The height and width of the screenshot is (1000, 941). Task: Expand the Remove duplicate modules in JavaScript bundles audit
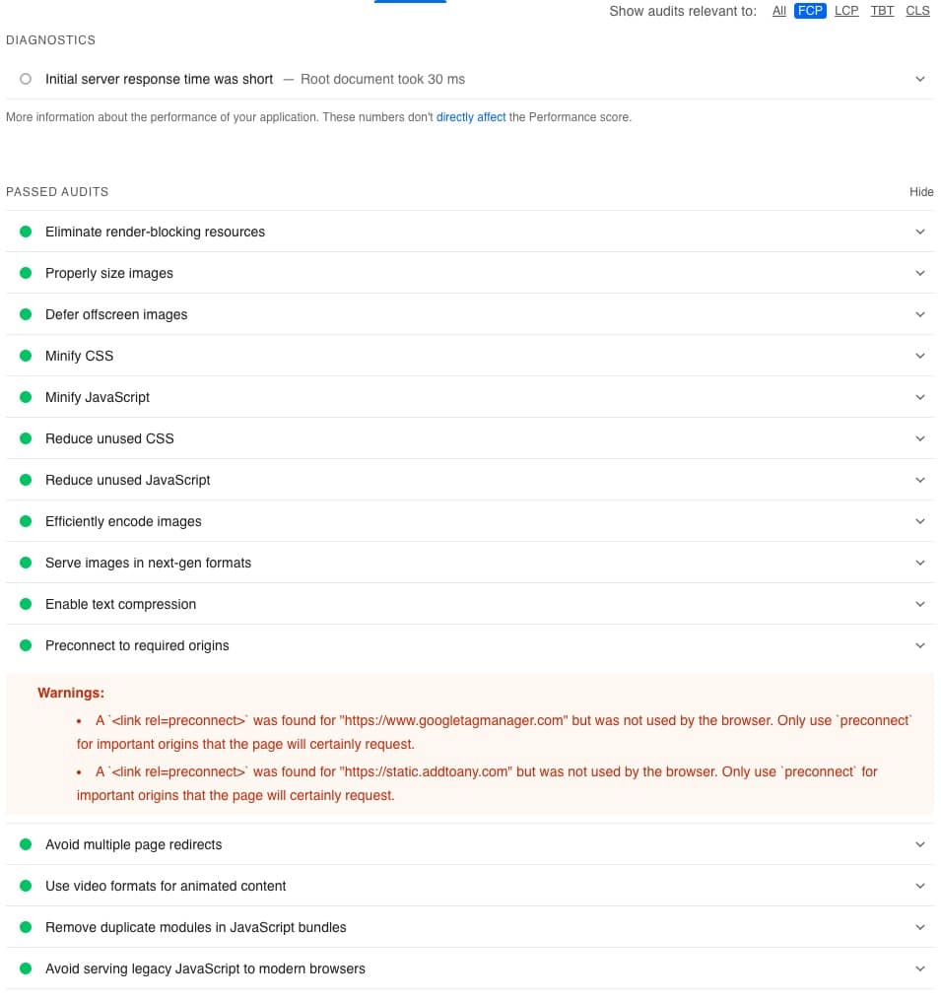[919, 927]
